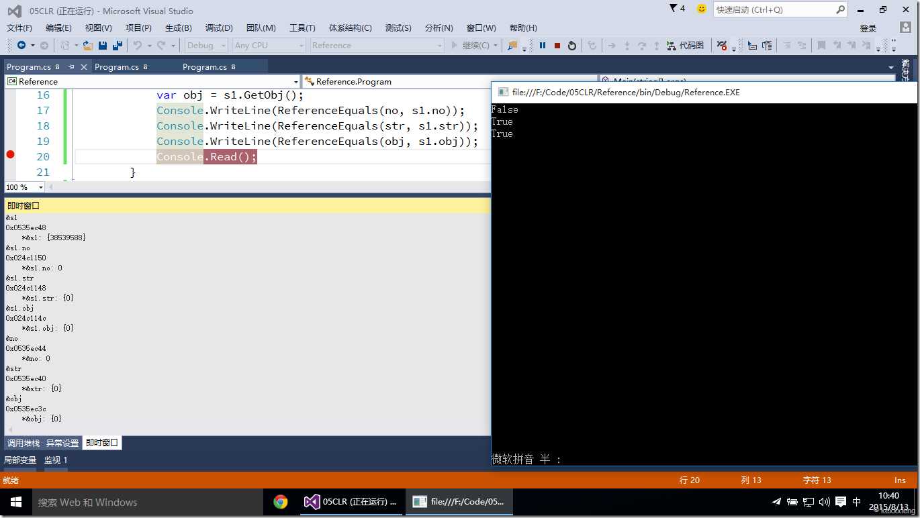Image resolution: width=920 pixels, height=518 pixels.
Task: Open the Debug configuration dropdown
Action: pyautogui.click(x=207, y=46)
